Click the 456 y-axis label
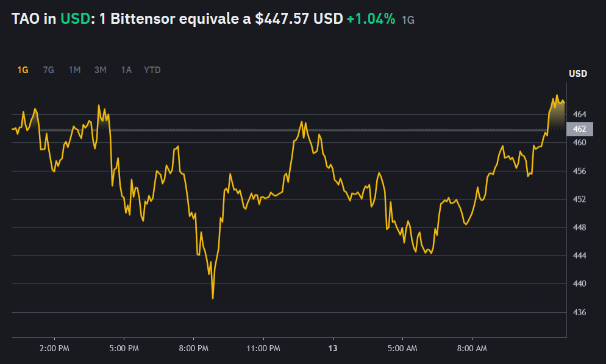 pos(579,171)
